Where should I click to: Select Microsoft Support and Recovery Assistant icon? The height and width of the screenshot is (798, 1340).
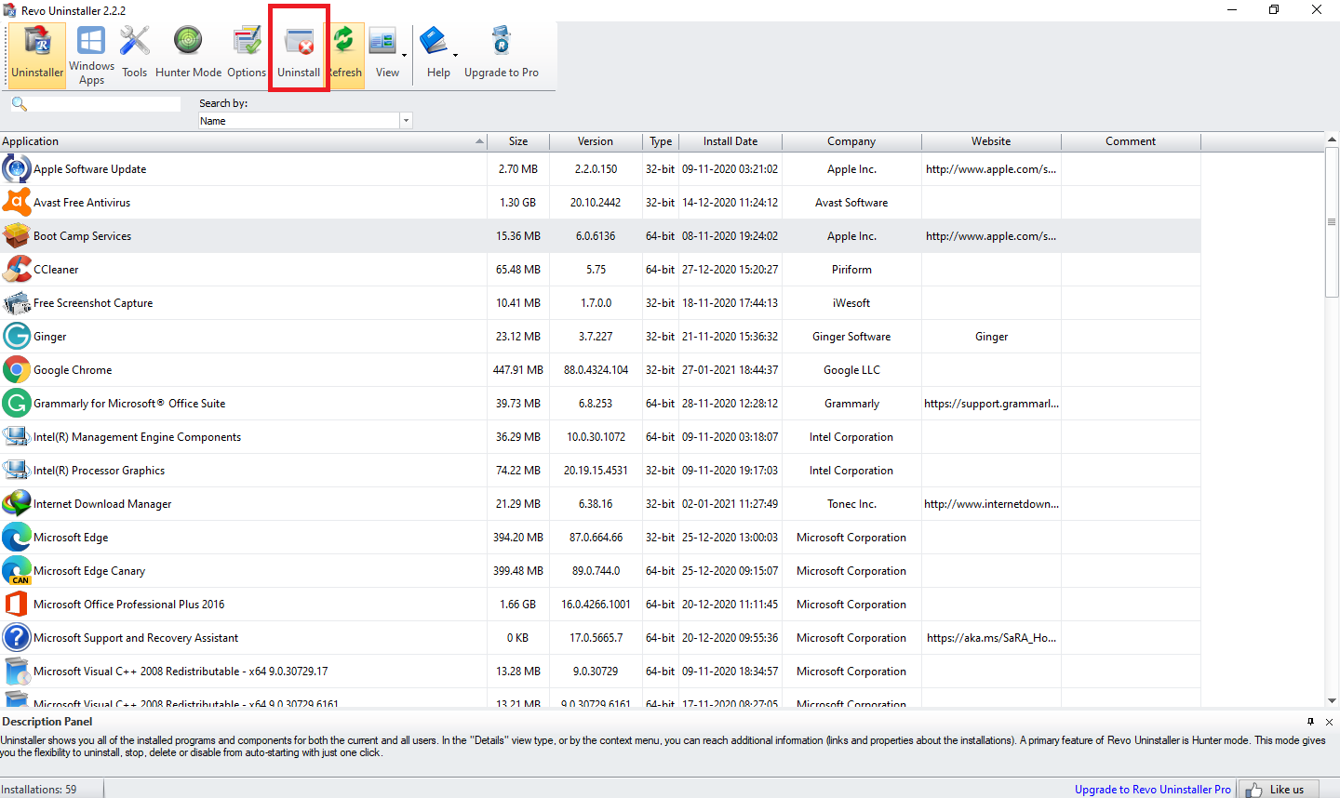(17, 638)
